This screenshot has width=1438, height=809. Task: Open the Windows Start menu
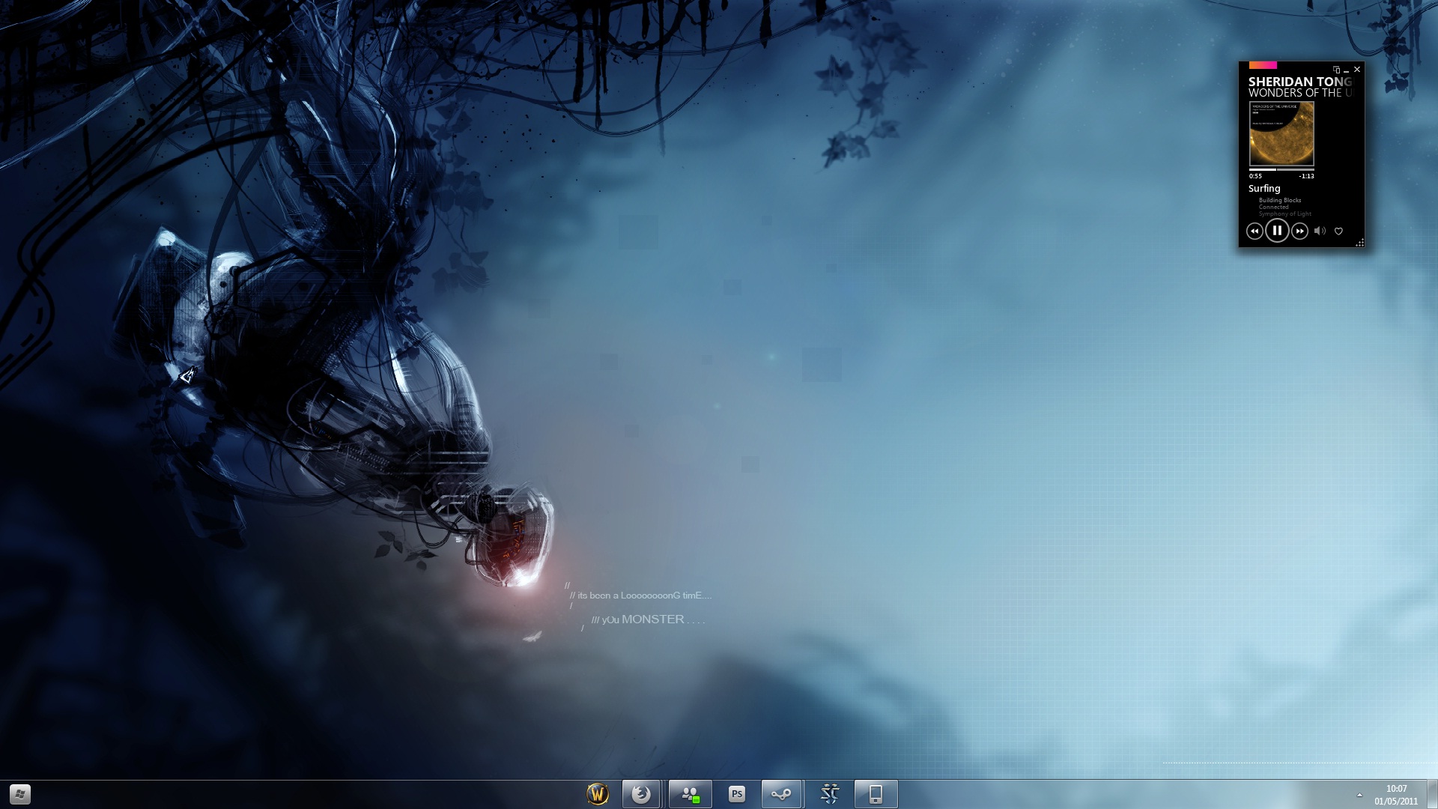point(20,794)
